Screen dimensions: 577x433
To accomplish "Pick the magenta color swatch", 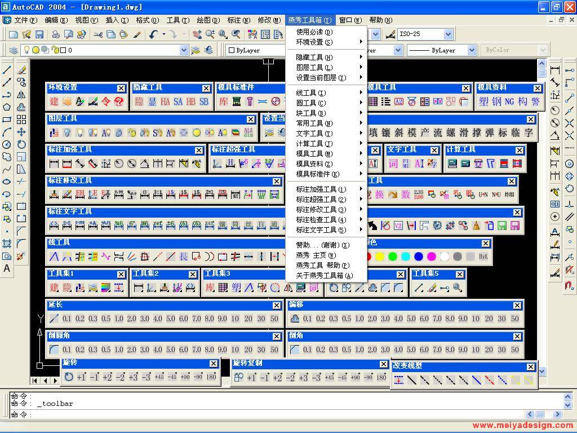I will coord(432,257).
